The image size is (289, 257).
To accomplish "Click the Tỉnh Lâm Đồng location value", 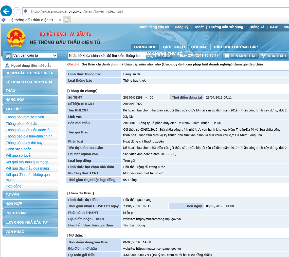I will (x=134, y=225).
